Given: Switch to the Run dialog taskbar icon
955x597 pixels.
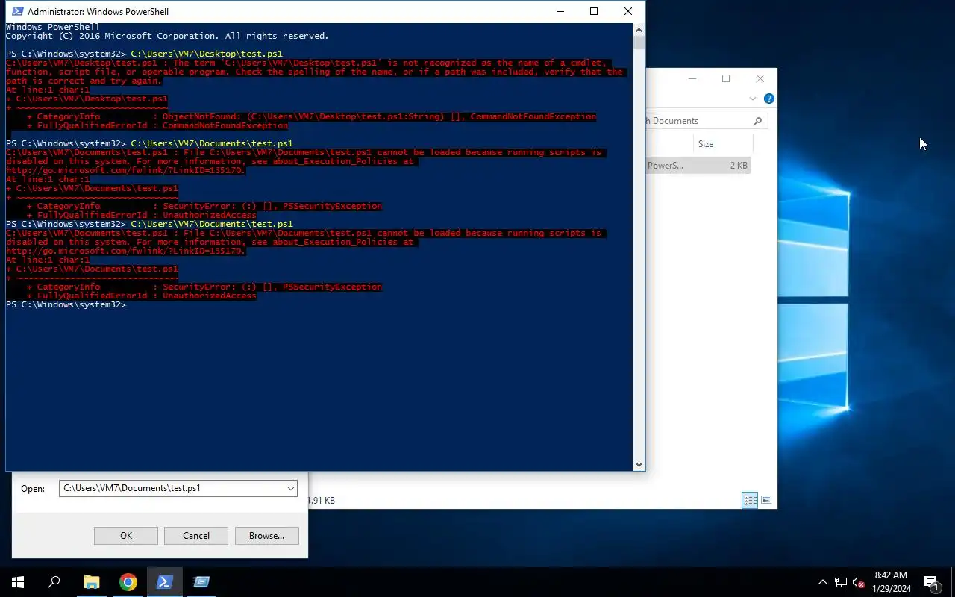Looking at the screenshot, I should (201, 582).
